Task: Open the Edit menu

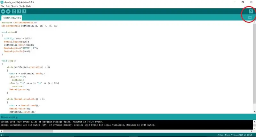Action: click(8, 6)
